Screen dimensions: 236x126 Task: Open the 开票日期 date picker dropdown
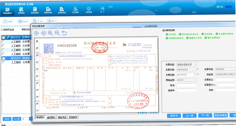195,75
